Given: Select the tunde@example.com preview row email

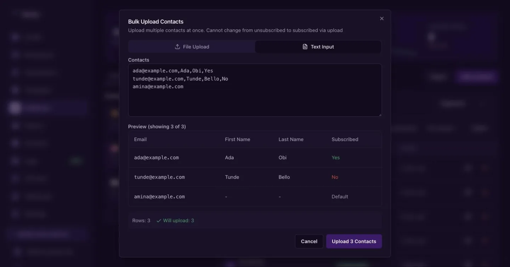Looking at the screenshot, I should click(x=159, y=177).
